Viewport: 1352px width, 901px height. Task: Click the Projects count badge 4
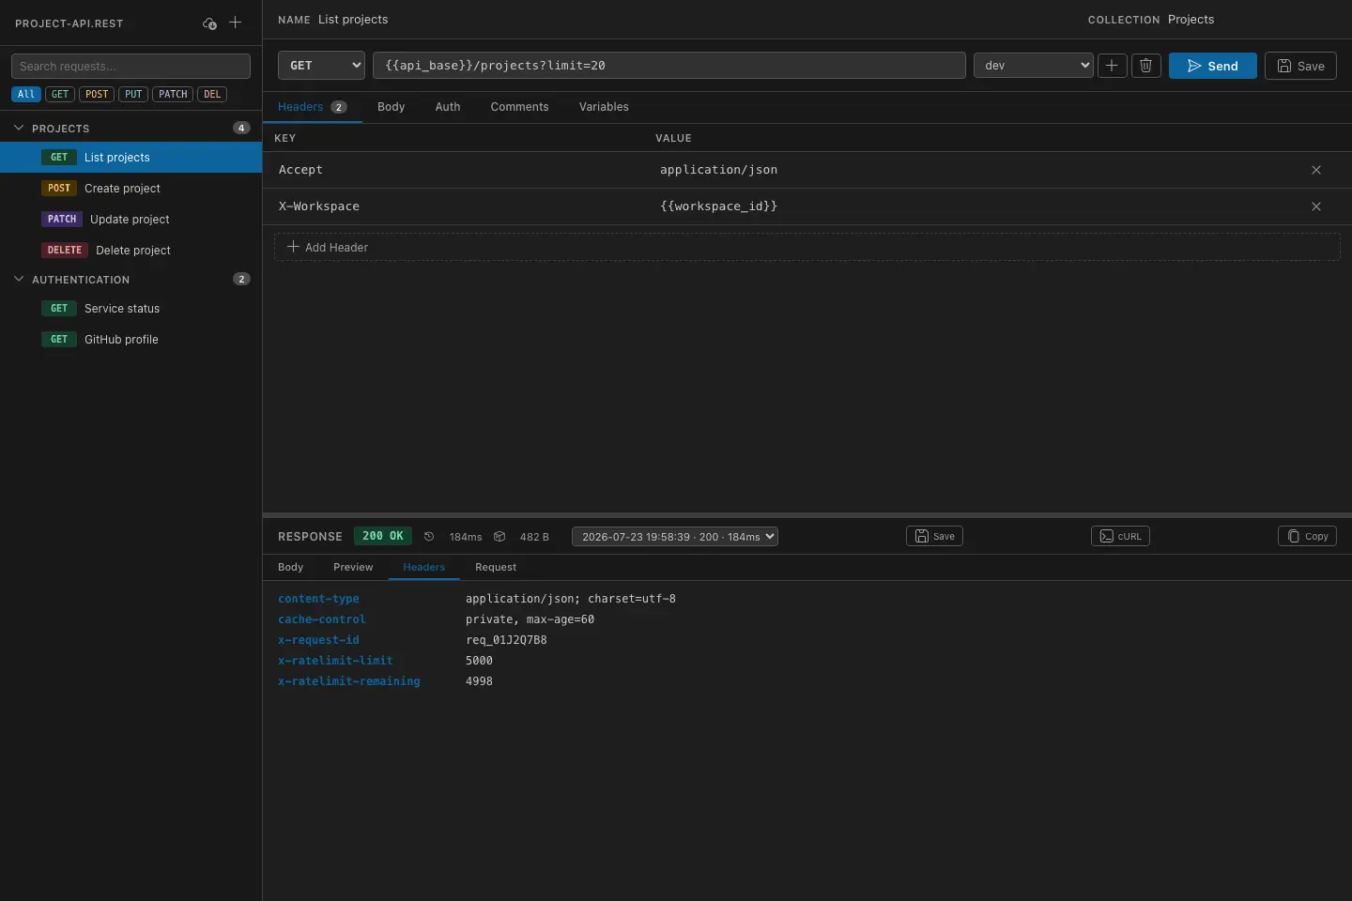point(241,128)
